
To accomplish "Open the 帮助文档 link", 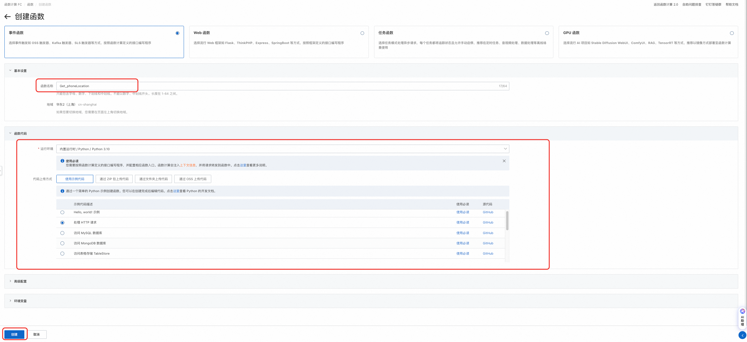I will [x=732, y=4].
